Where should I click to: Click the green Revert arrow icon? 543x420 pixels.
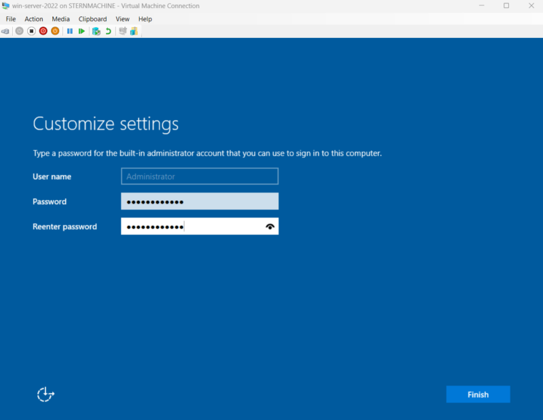[109, 31]
